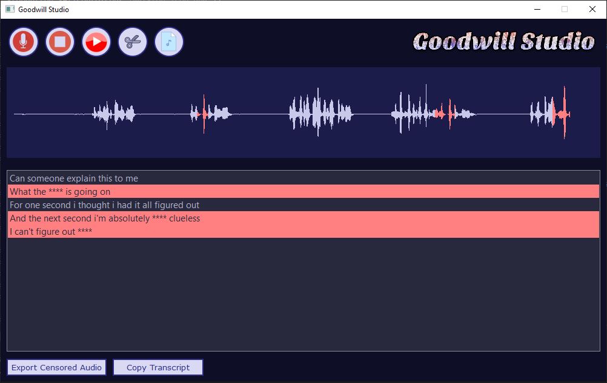
Task: Select flagged line "What the **** is going on"
Action: click(303, 191)
